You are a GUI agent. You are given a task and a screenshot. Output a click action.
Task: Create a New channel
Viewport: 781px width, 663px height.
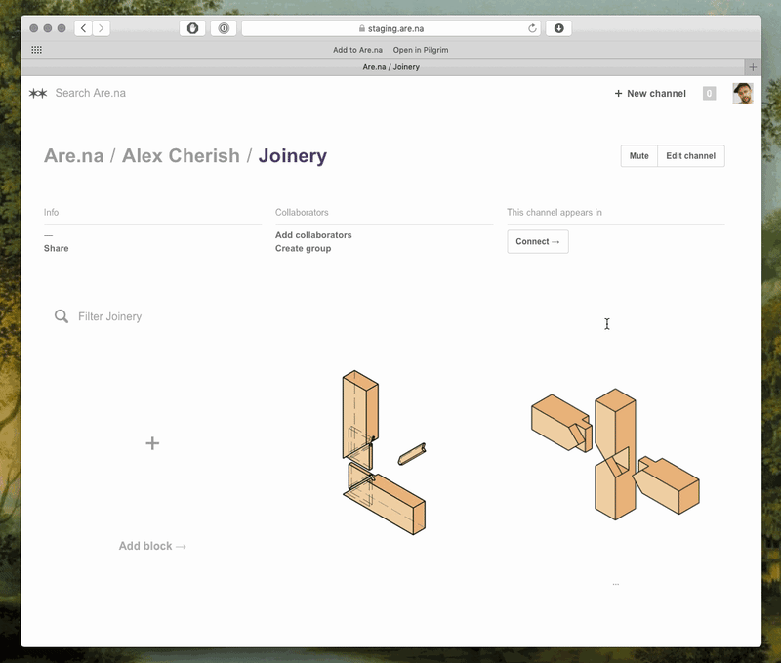coord(650,93)
